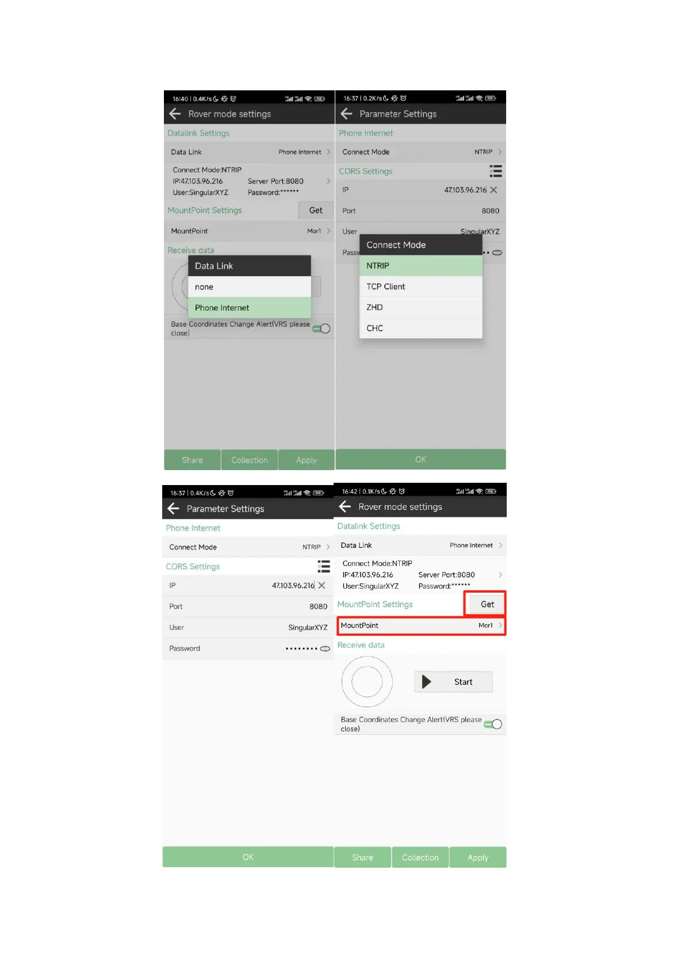Expand the Mor1 MountPoint row highlighted in red
Viewport: 685px width, 969px height.
(x=421, y=625)
